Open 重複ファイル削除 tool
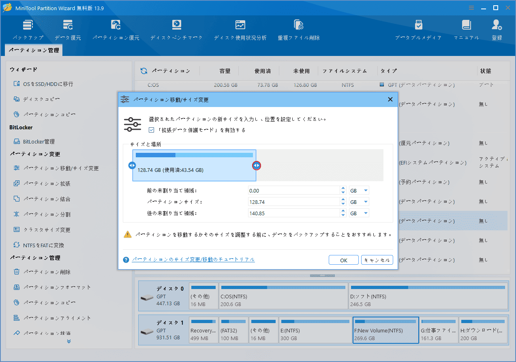Image resolution: width=516 pixels, height=362 pixels. 299,30
